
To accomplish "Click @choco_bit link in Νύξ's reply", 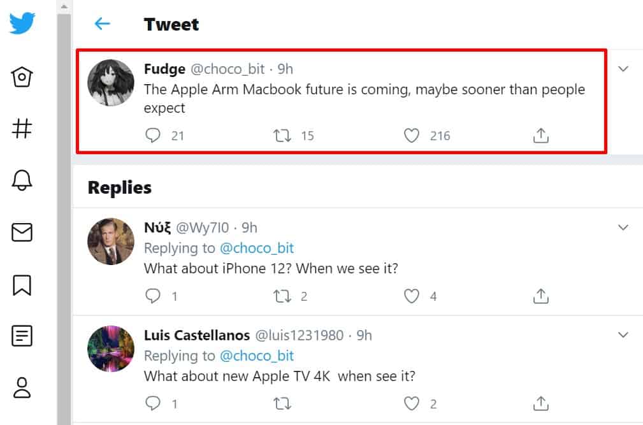I will point(257,248).
